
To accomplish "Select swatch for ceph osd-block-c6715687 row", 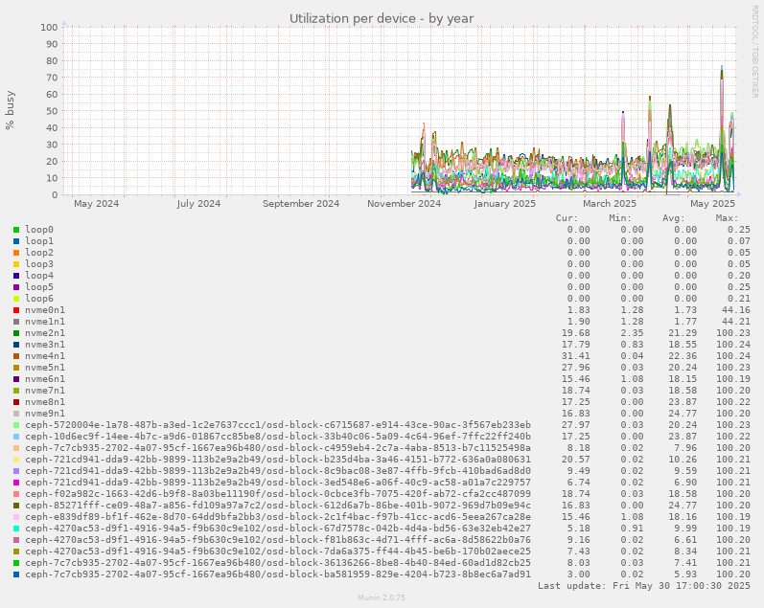I will coord(16,425).
